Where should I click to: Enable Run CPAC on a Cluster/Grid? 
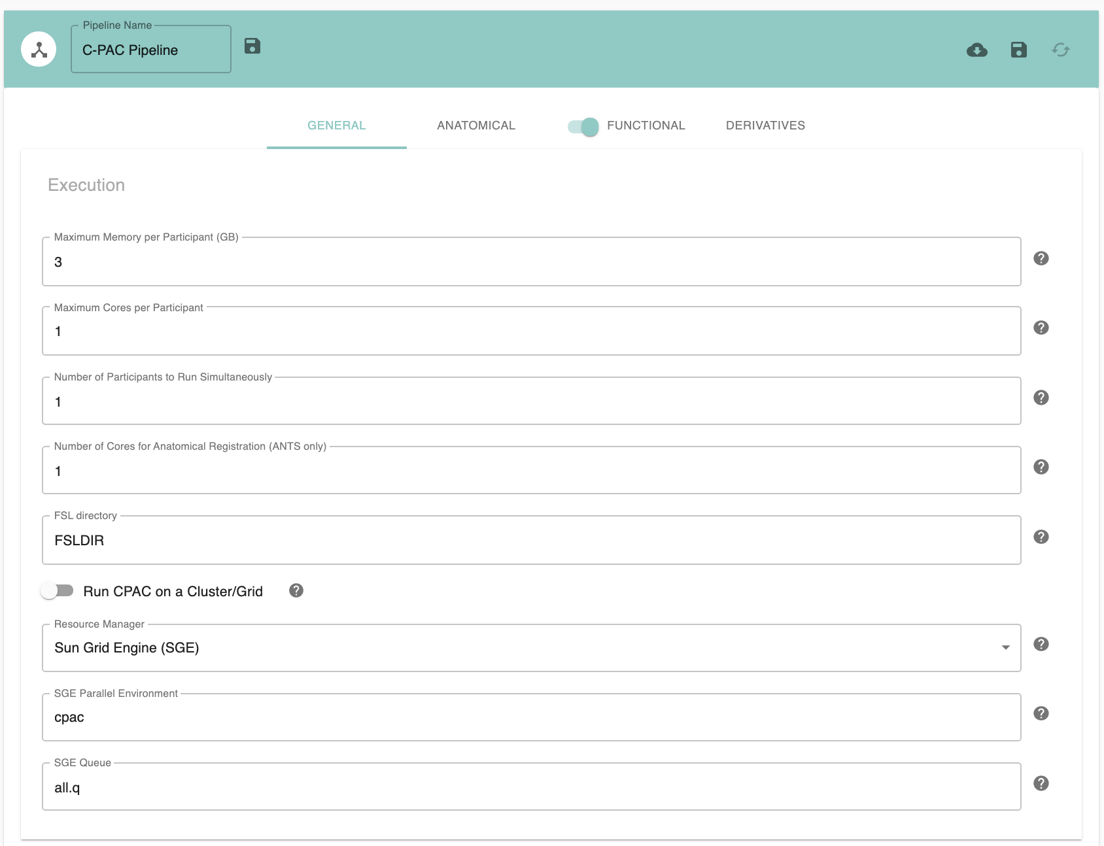click(x=57, y=591)
